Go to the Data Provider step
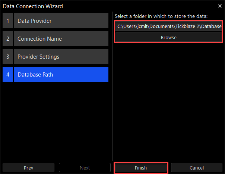This screenshot has height=174, width=225. click(61, 21)
